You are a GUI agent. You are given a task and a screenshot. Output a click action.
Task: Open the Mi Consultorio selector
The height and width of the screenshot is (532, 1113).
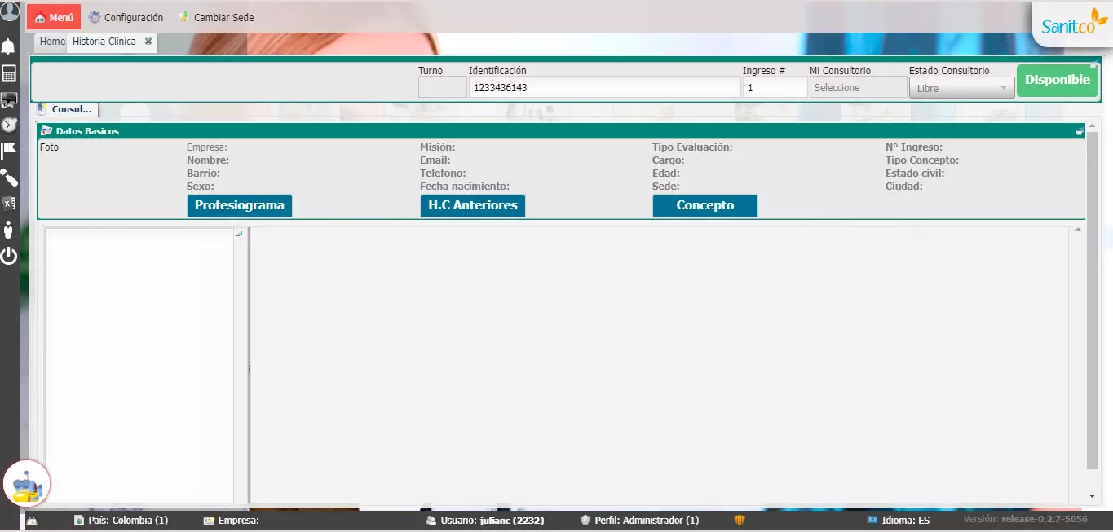pos(858,88)
